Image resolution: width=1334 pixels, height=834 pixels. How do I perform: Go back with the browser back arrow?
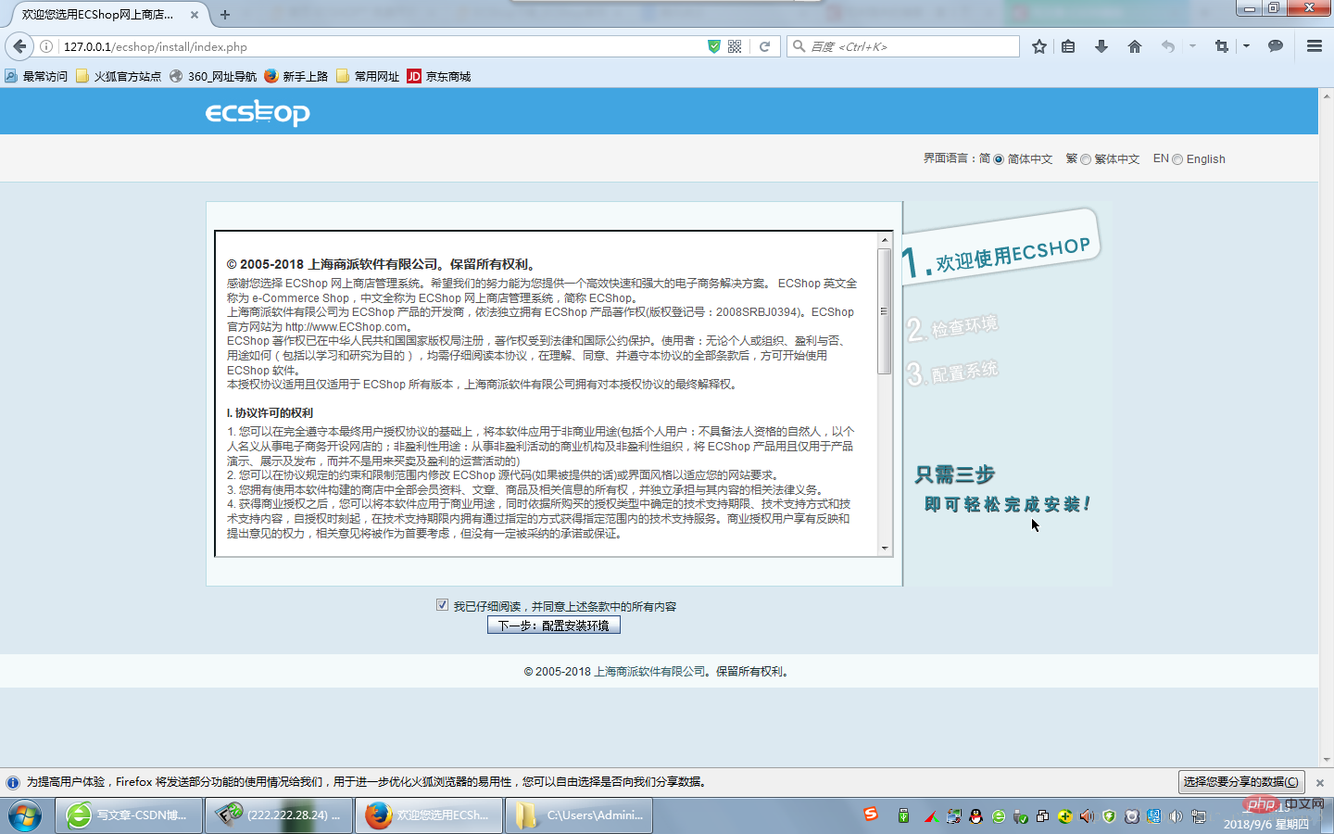(19, 46)
